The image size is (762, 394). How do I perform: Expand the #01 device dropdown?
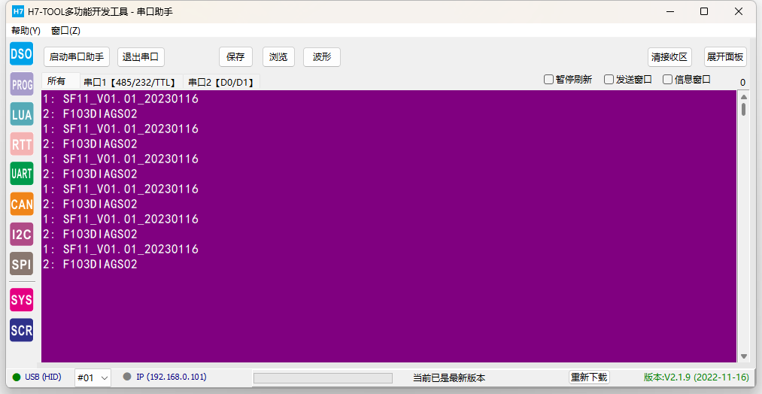coord(104,377)
